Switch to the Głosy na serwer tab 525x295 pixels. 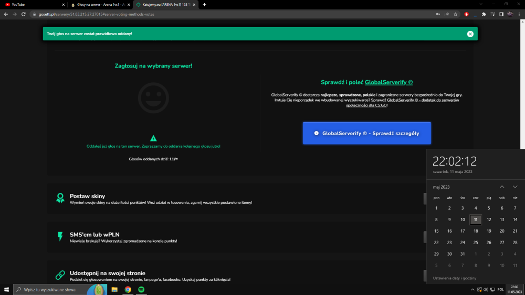point(100,5)
